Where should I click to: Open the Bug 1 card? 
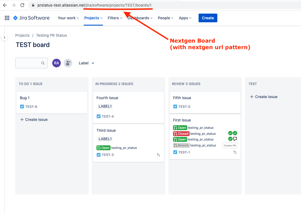pos(52,103)
